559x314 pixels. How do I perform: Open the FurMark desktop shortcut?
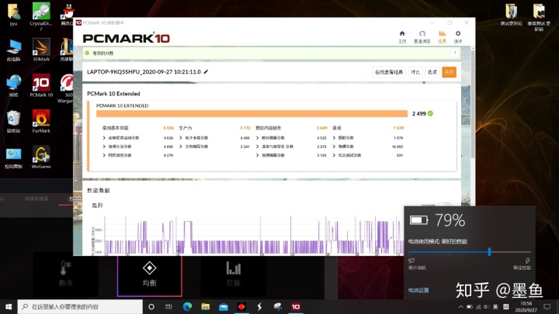pos(41,122)
